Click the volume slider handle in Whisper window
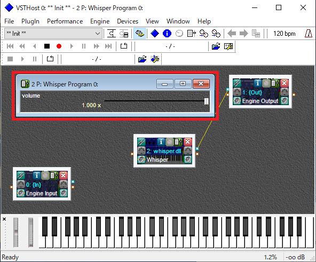Image resolution: width=316 pixels, height=262 pixels. point(207,101)
